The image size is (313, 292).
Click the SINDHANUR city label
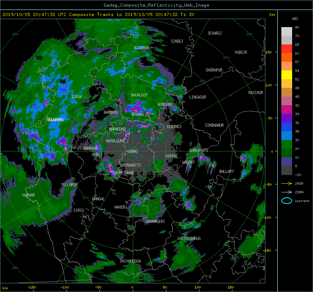(x=214, y=125)
